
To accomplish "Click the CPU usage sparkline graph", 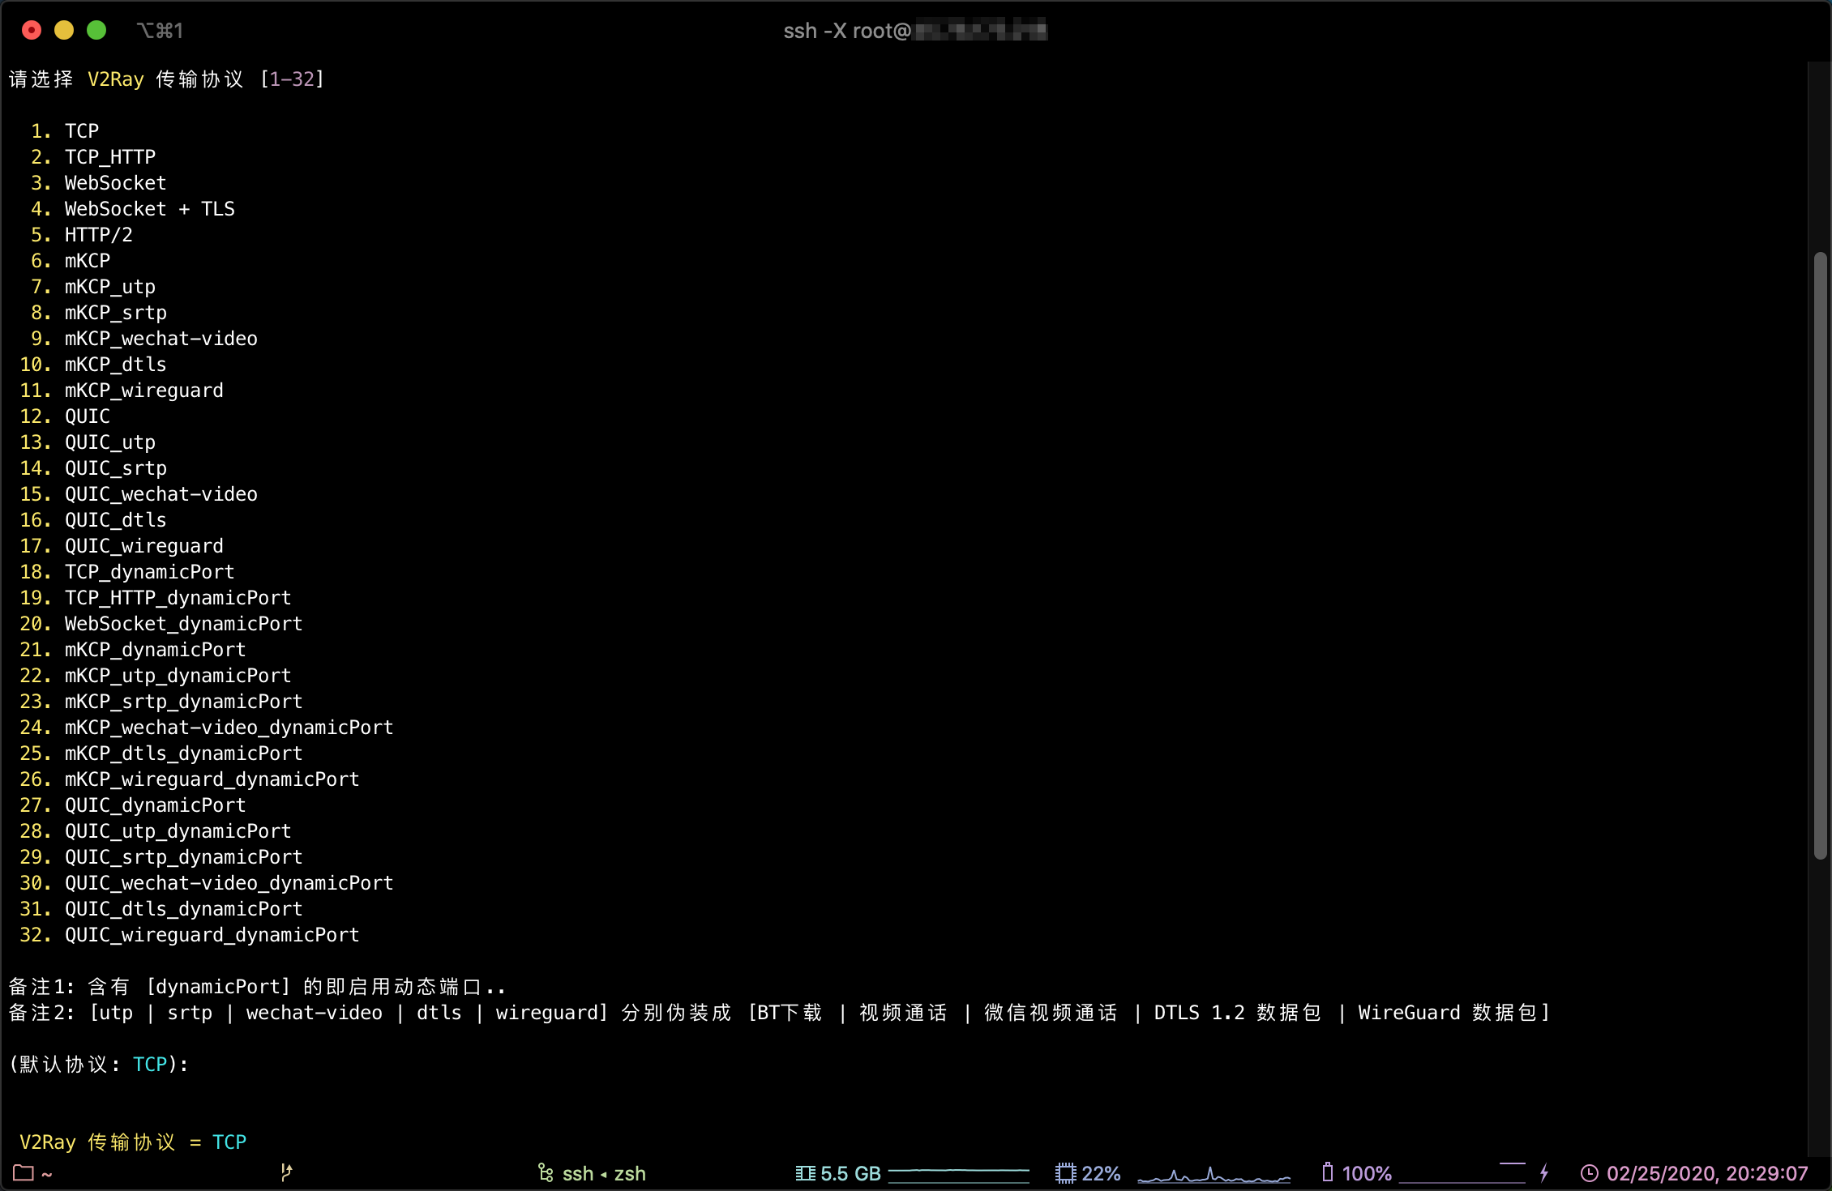I will click(x=1213, y=1175).
